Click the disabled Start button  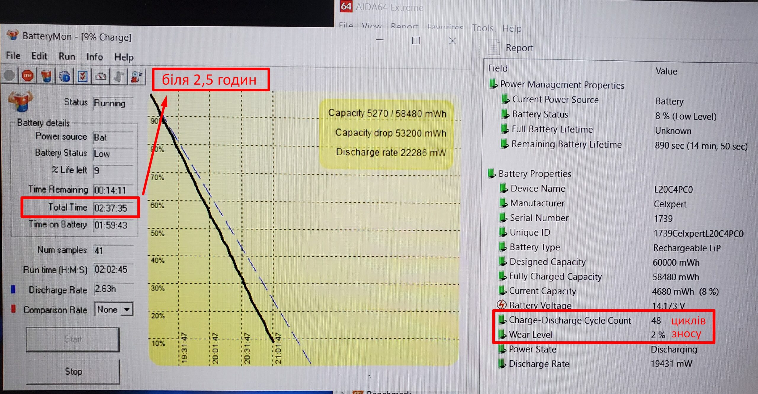[73, 339]
